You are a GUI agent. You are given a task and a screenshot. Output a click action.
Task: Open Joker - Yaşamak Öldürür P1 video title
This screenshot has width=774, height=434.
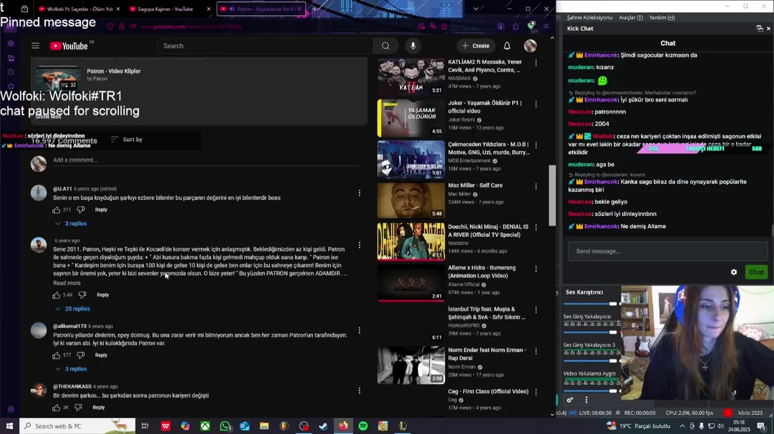click(484, 107)
